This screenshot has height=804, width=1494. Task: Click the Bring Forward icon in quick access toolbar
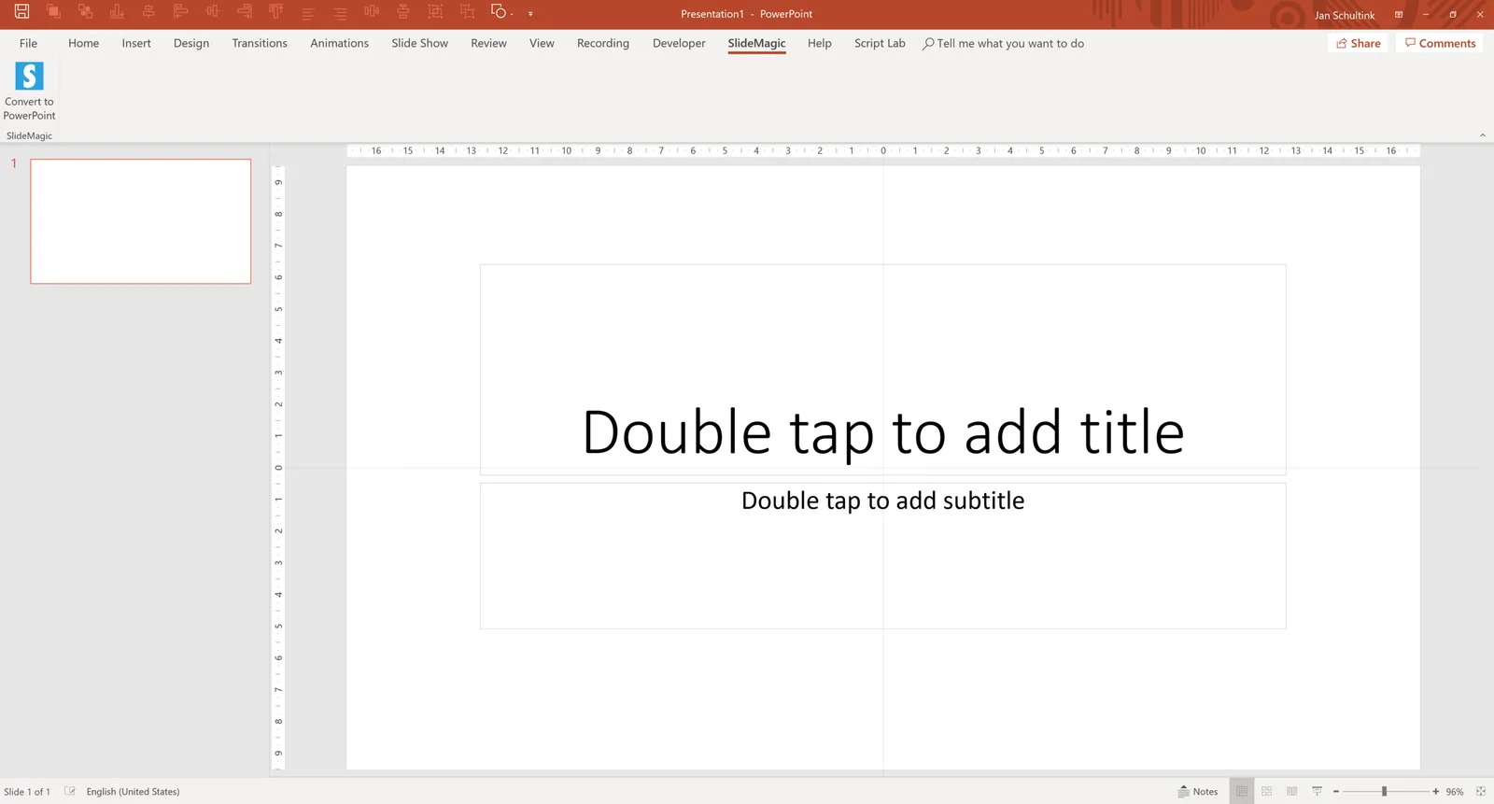point(53,12)
